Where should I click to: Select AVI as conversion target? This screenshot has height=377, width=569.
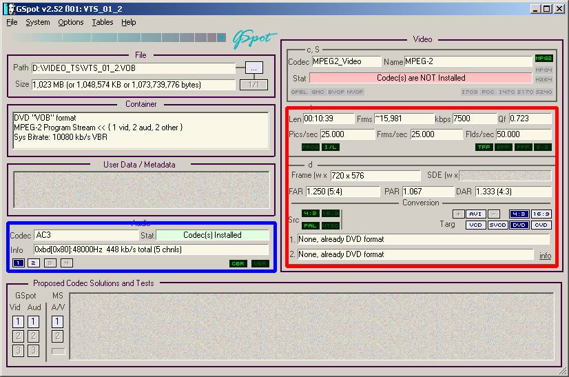click(x=475, y=214)
